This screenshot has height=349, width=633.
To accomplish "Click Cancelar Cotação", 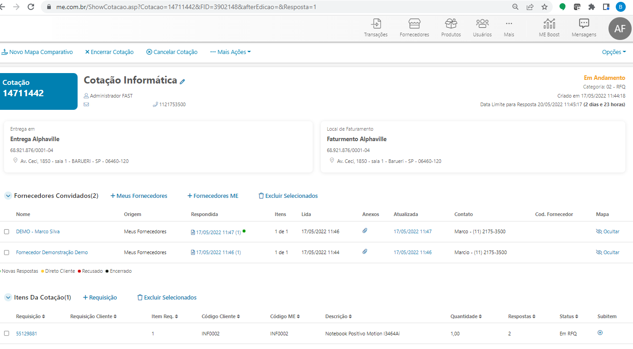I will point(172,52).
